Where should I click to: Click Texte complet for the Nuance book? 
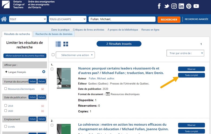tap(191, 75)
